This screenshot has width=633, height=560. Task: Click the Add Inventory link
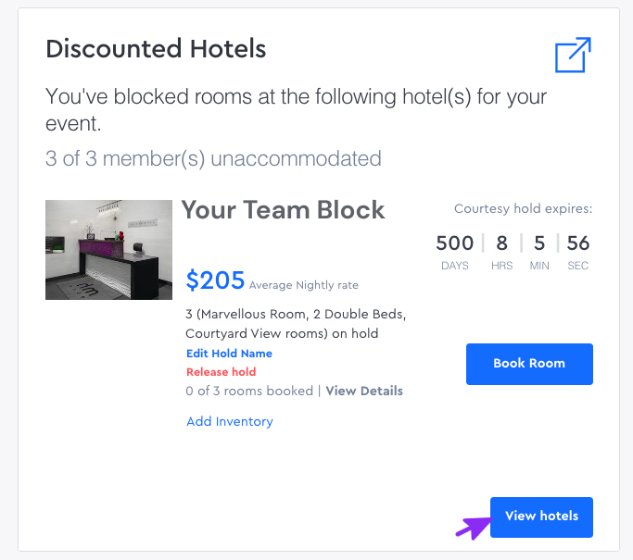(230, 421)
